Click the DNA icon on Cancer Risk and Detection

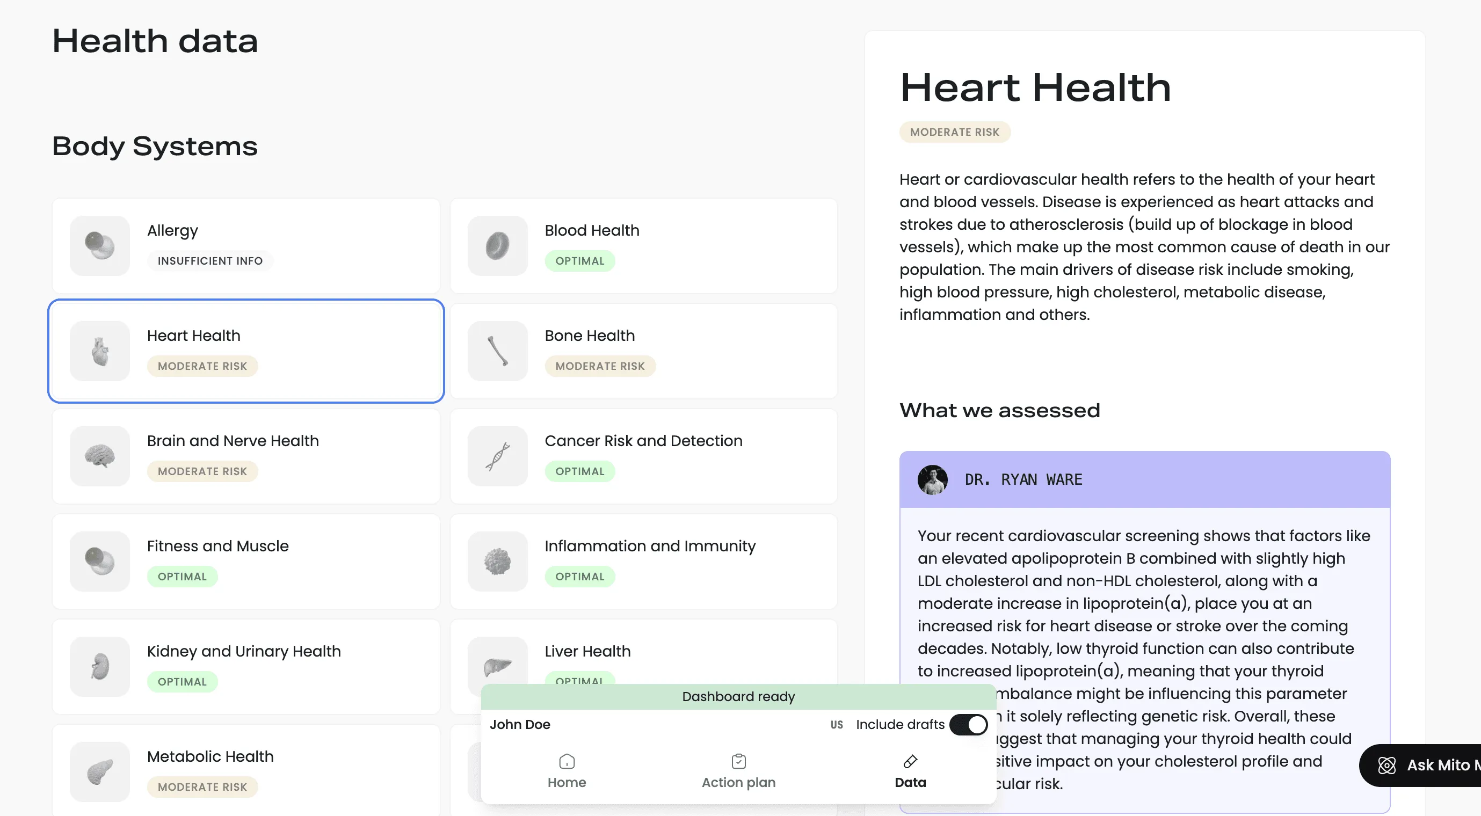497,456
